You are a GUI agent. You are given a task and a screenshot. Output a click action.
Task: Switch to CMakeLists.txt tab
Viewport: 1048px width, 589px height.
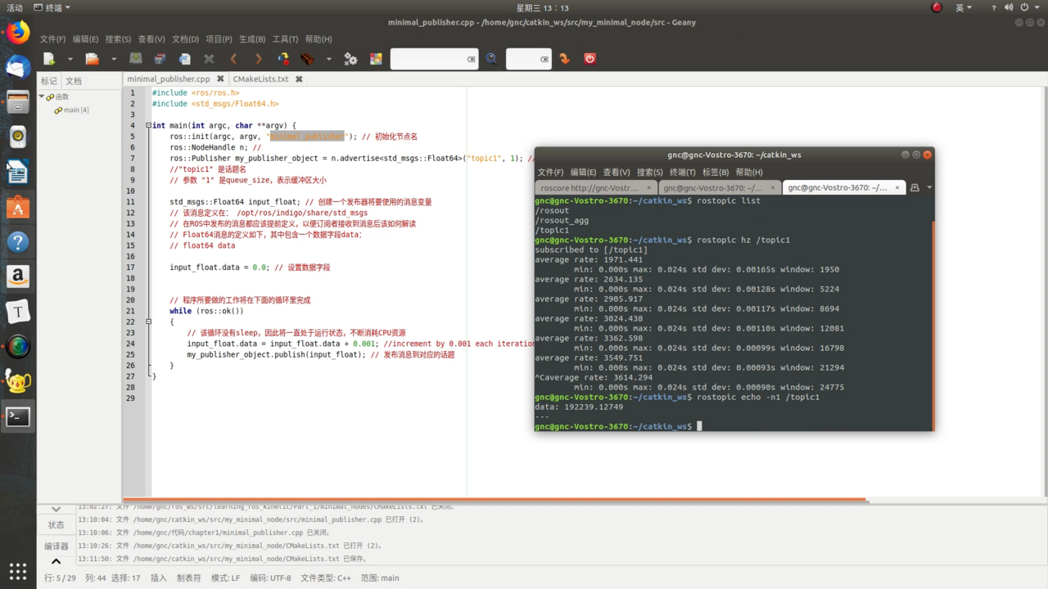pos(260,79)
